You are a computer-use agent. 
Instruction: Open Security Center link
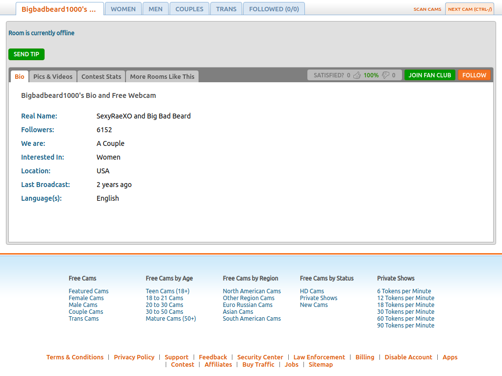260,357
